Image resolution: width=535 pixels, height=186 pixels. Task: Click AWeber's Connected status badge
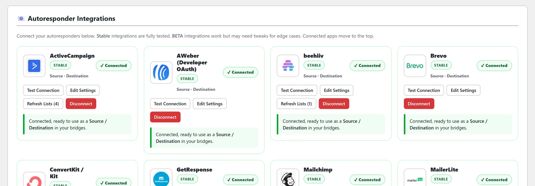pyautogui.click(x=240, y=72)
